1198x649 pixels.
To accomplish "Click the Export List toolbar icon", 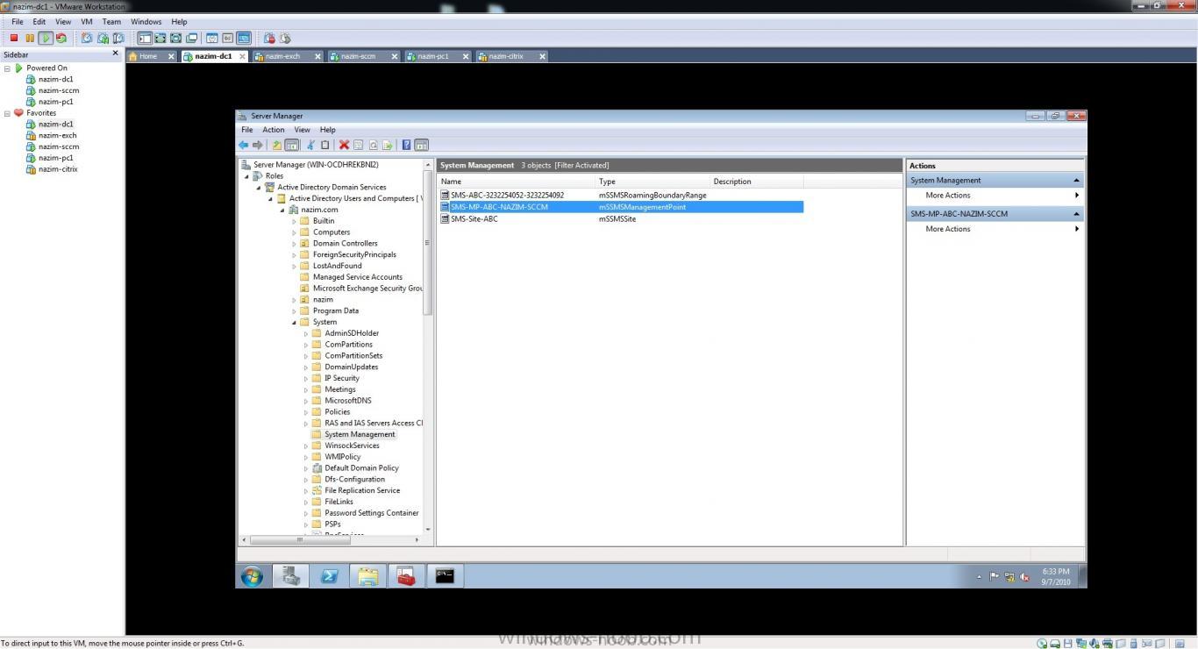I will (387, 145).
